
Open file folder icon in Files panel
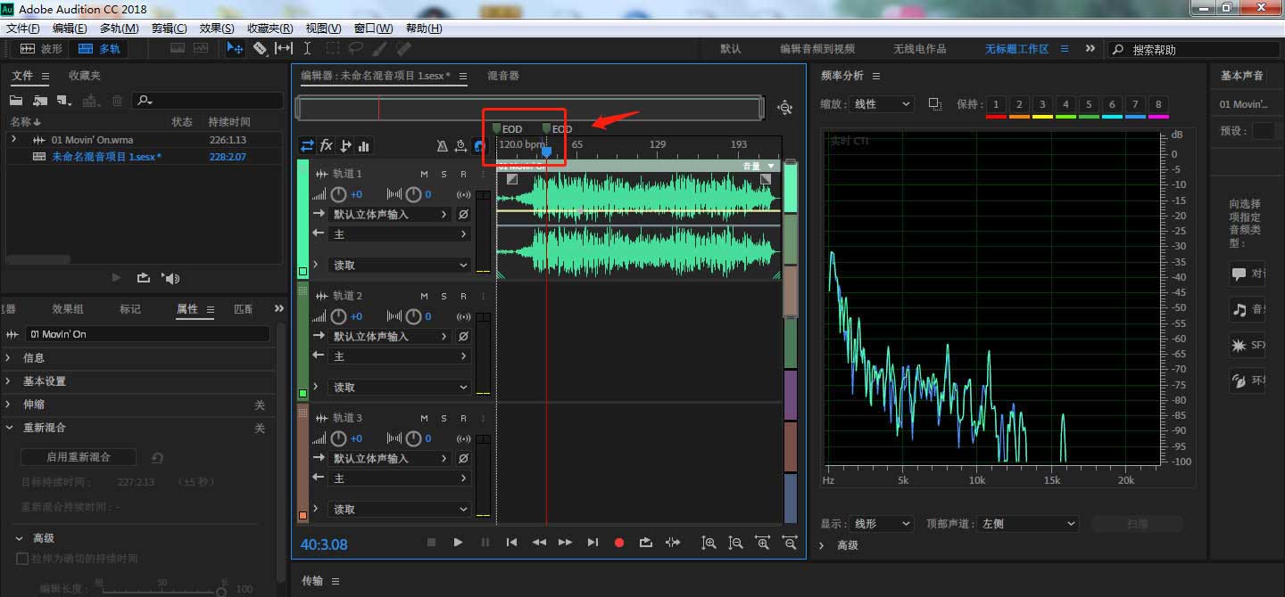pos(16,101)
